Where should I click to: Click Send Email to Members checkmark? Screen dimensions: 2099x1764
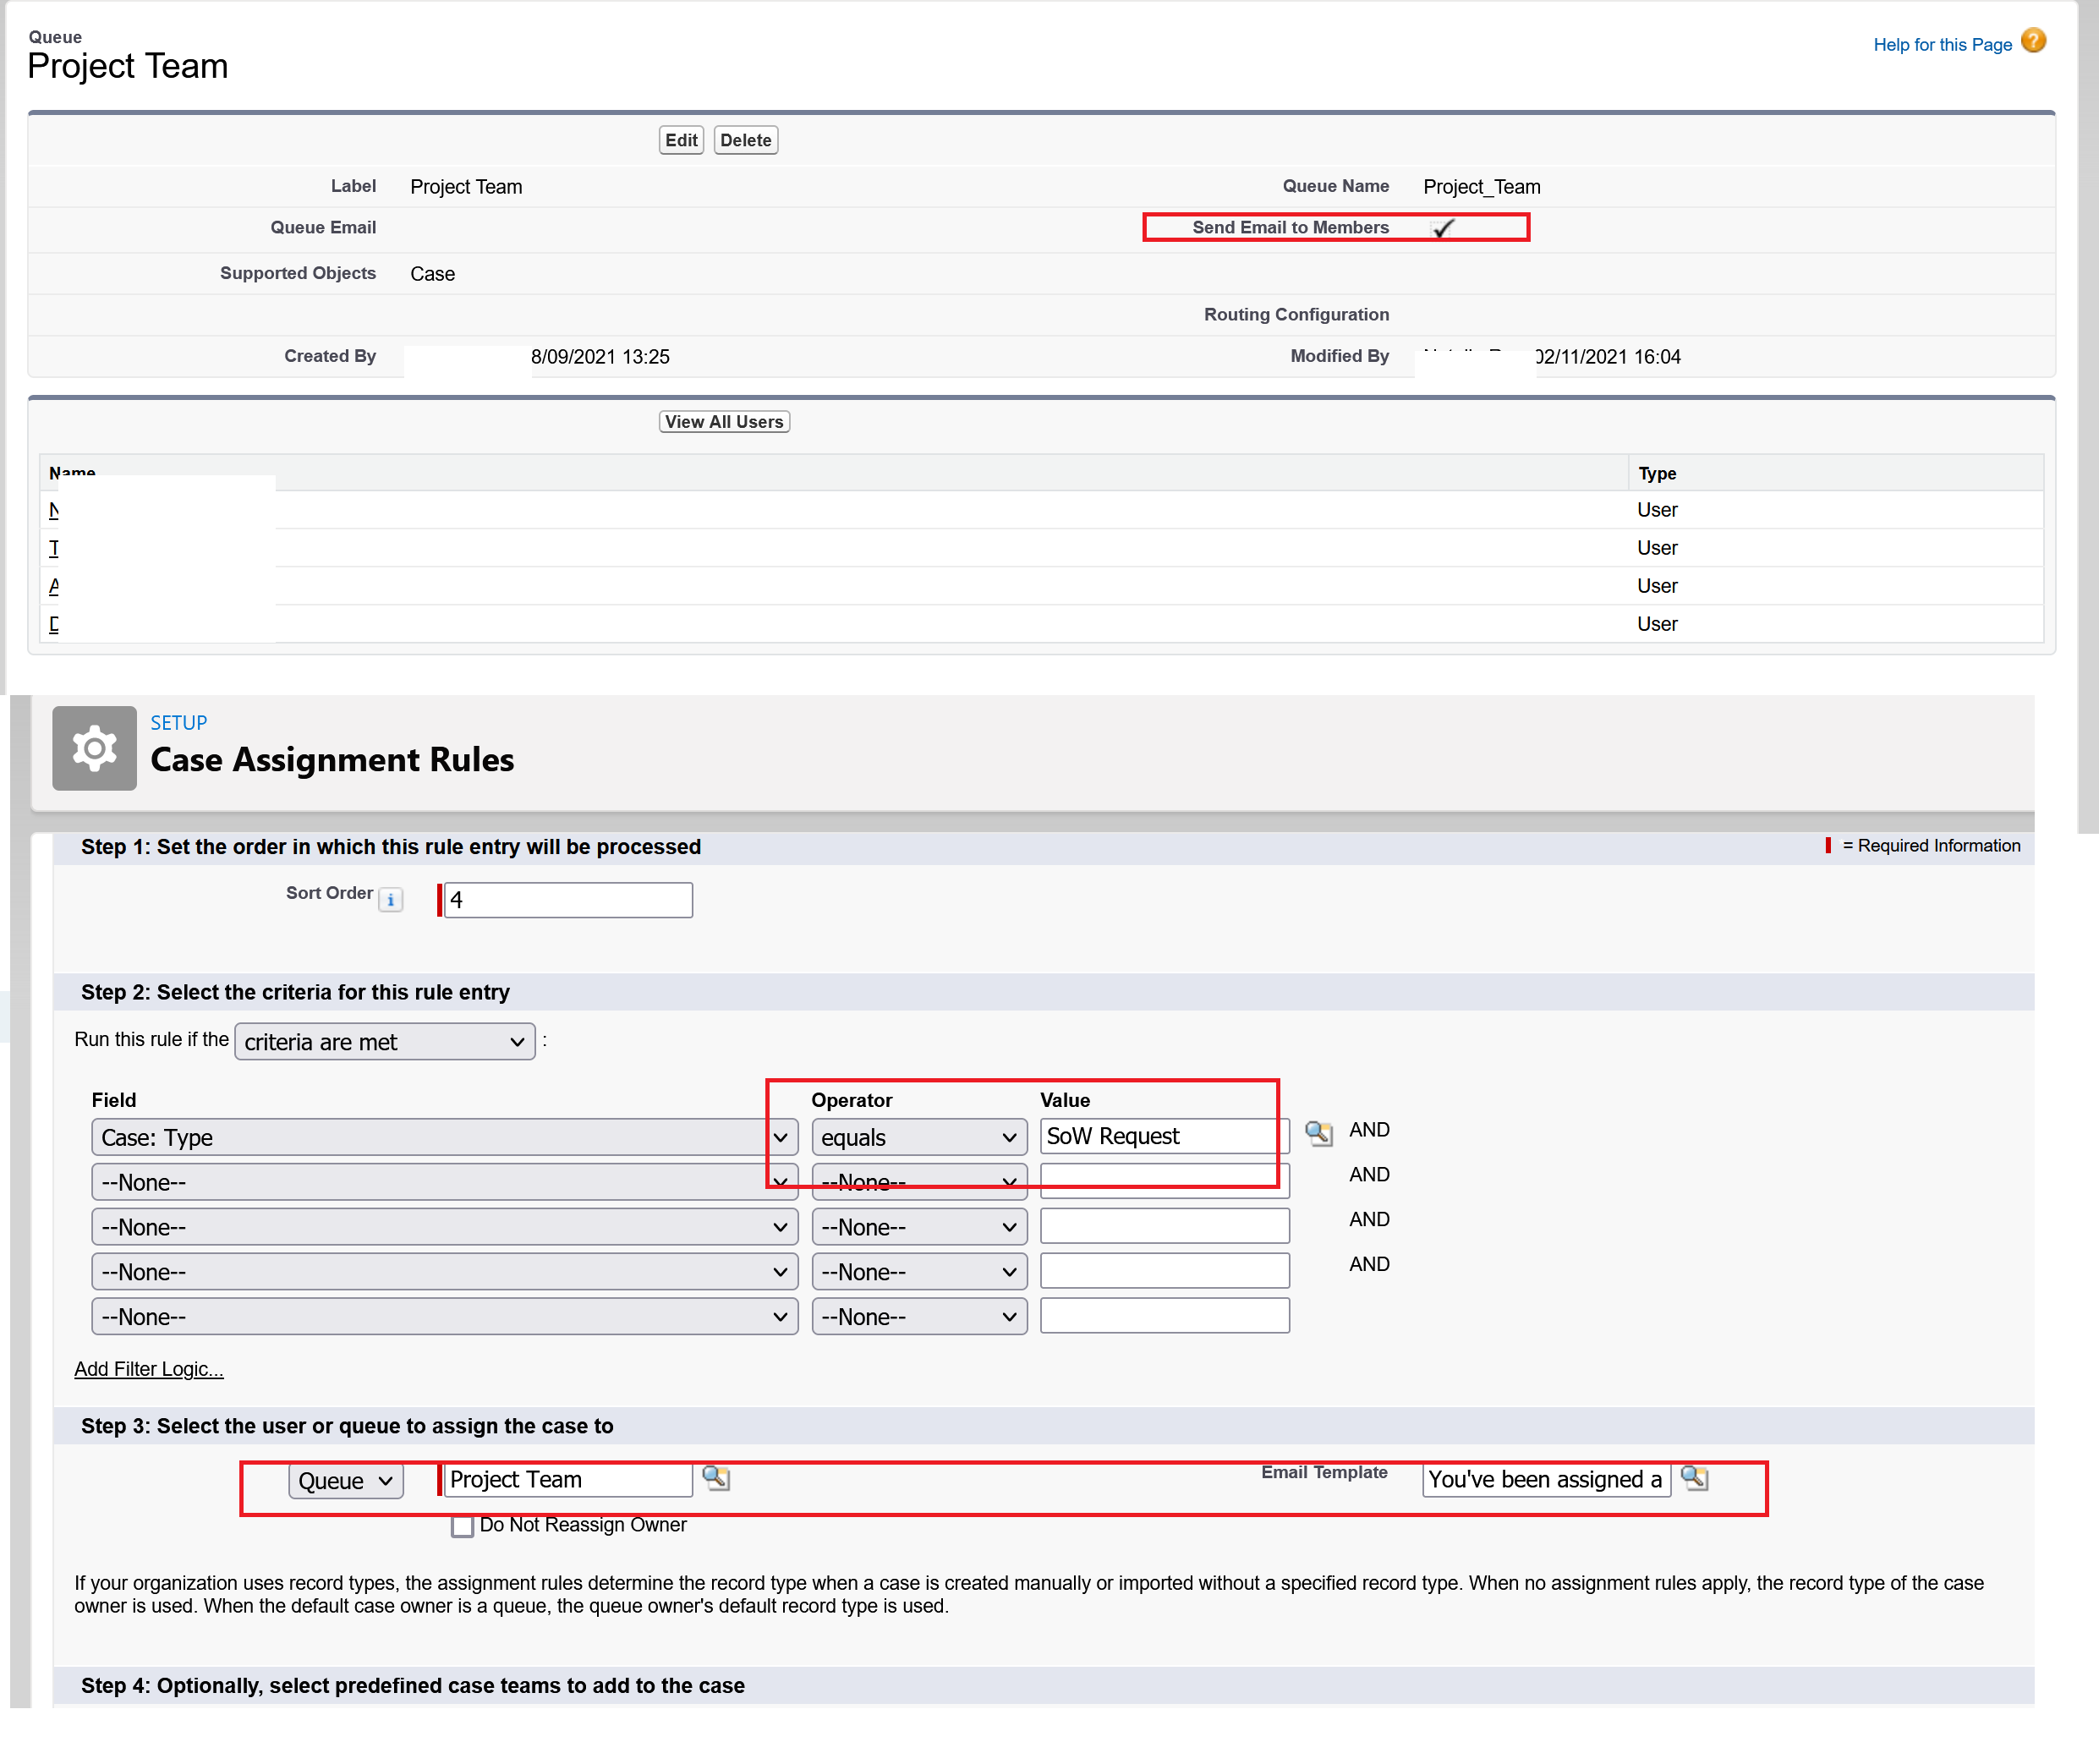point(1442,228)
